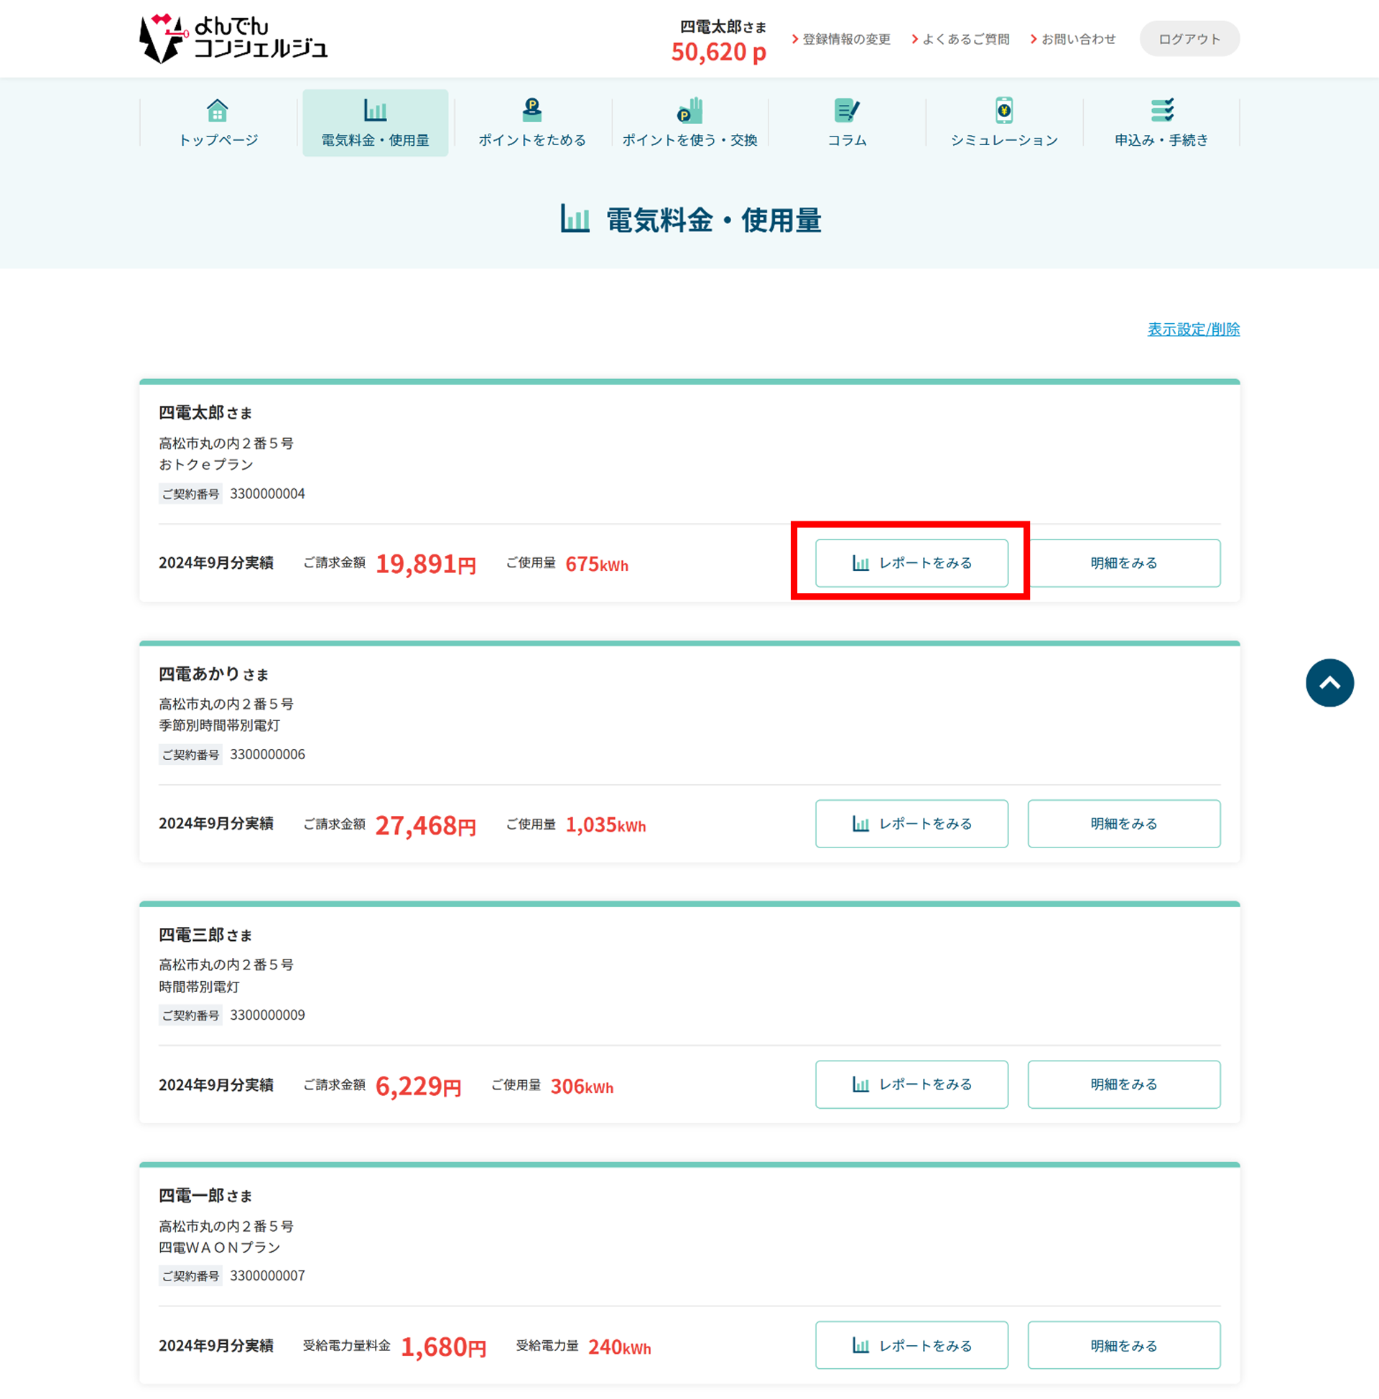Open 明細をみる for 四電三郎
1379x1399 pixels.
click(x=1123, y=1084)
